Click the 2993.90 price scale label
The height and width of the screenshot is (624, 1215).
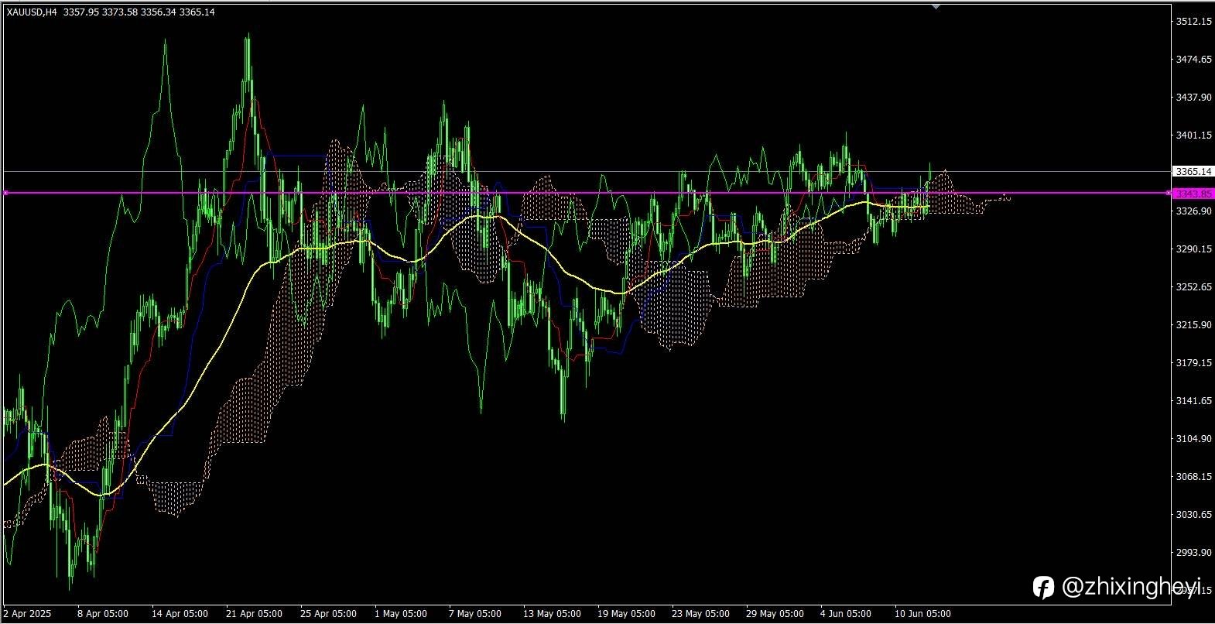pyautogui.click(x=1193, y=553)
